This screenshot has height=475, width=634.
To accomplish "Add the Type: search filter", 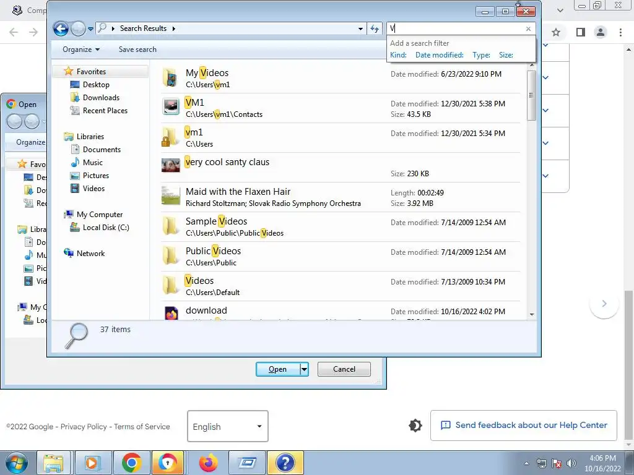I will tap(481, 55).
